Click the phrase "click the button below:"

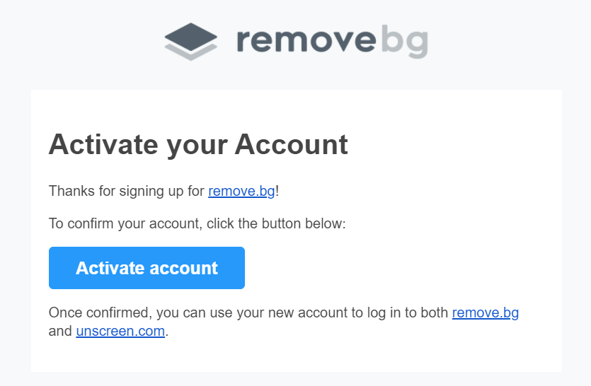[276, 223]
